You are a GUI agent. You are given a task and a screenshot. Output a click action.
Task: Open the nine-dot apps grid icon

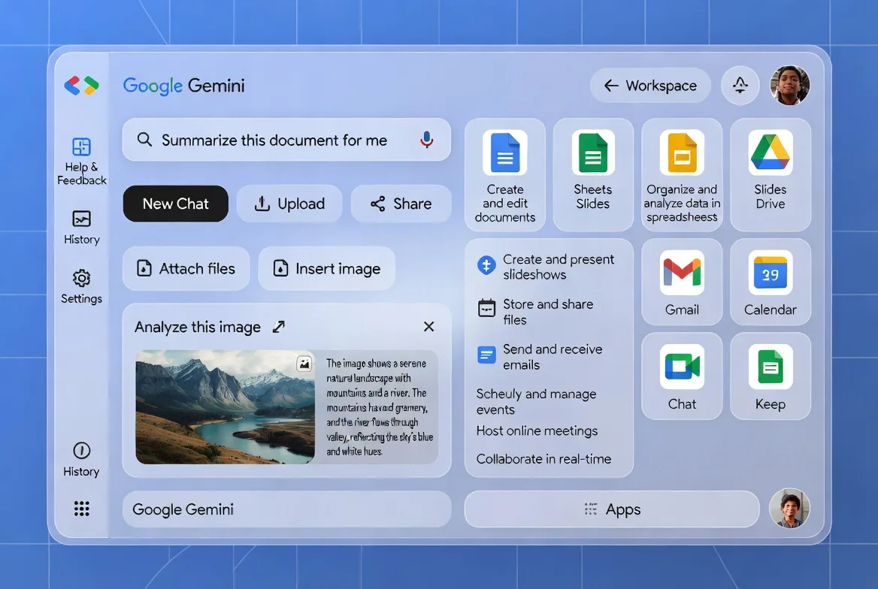[82, 509]
